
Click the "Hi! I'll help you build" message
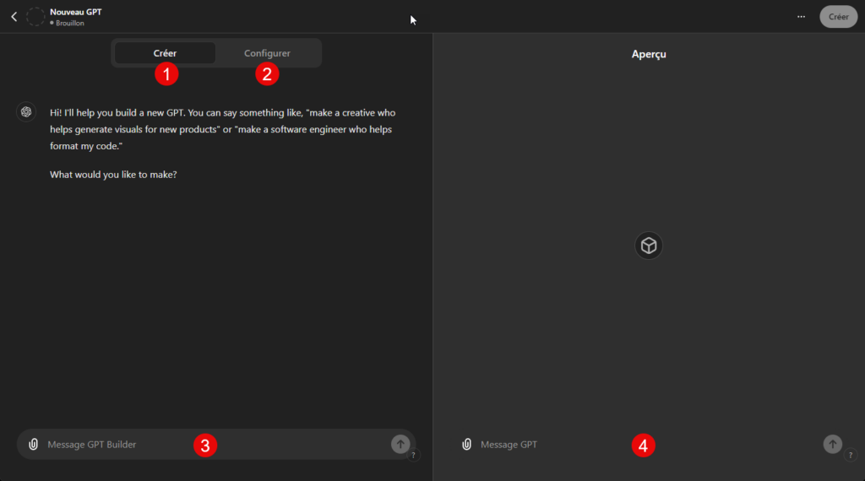[x=223, y=129]
